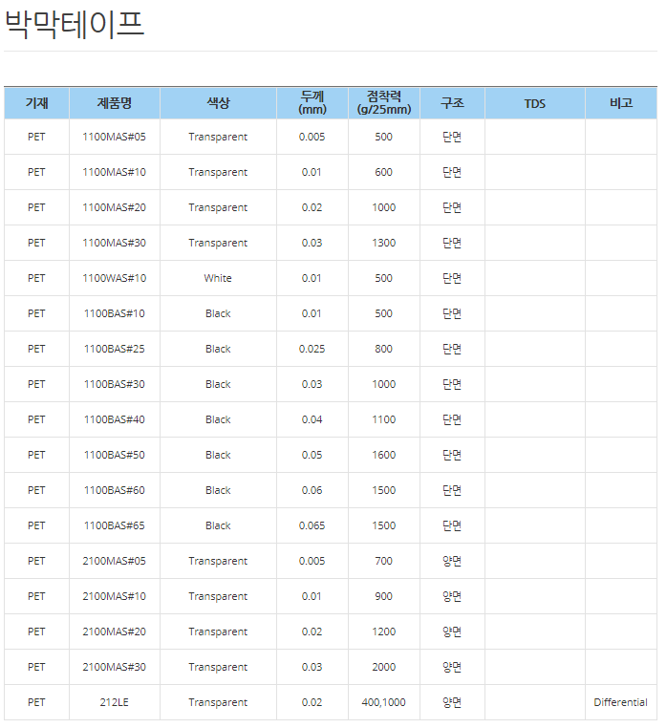Click the 비고 column header
667x728 pixels.
621,103
